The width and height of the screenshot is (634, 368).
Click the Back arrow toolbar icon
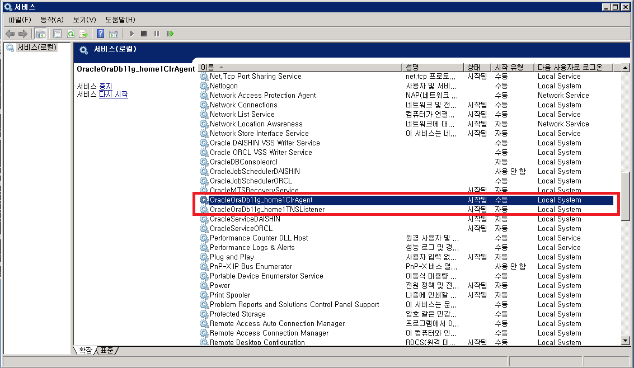pos(10,34)
